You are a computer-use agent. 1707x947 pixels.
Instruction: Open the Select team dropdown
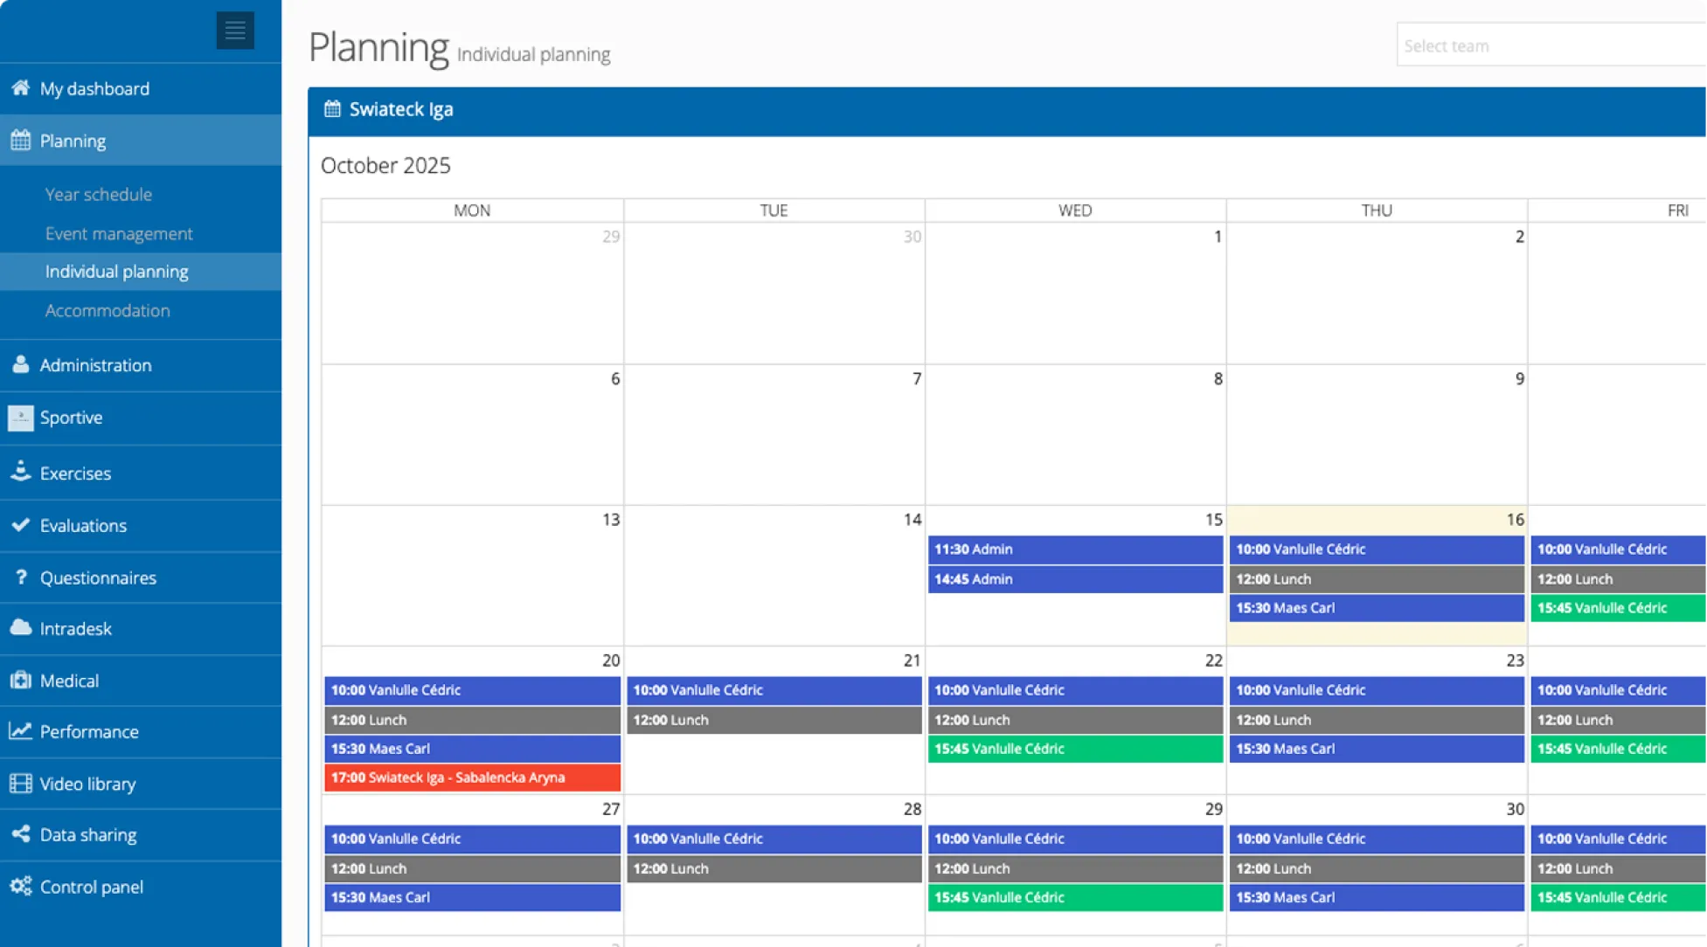(x=1551, y=44)
